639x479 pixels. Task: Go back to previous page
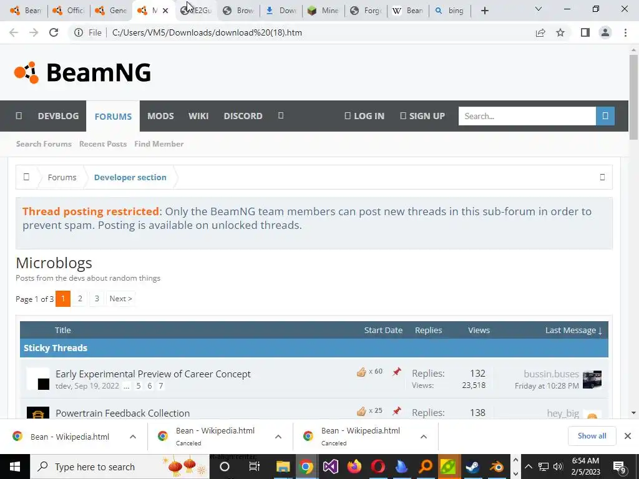pyautogui.click(x=14, y=32)
